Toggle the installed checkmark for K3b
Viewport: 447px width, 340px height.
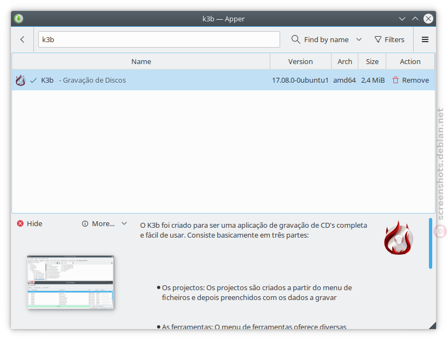pyautogui.click(x=33, y=80)
